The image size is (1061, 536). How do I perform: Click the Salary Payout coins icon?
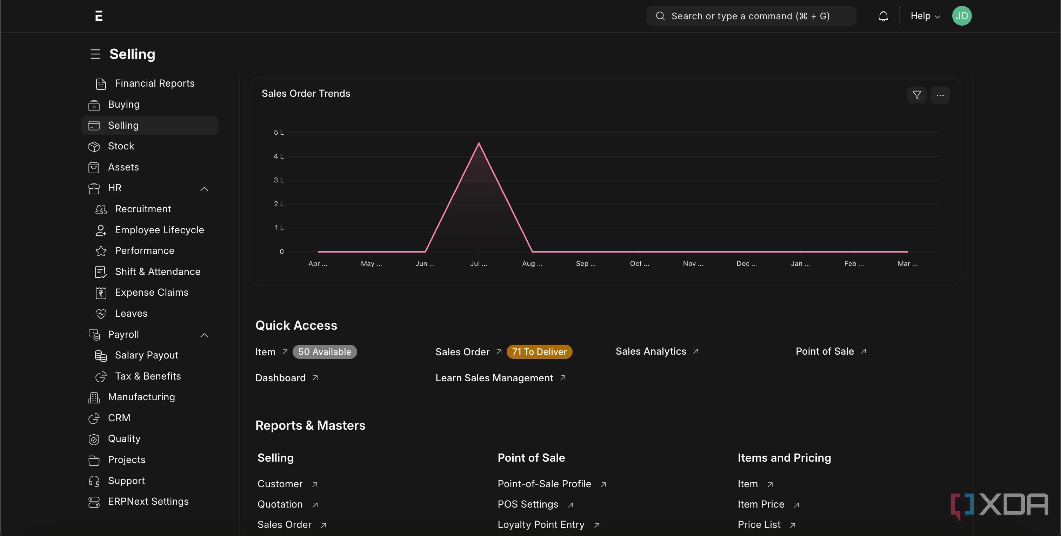point(101,356)
